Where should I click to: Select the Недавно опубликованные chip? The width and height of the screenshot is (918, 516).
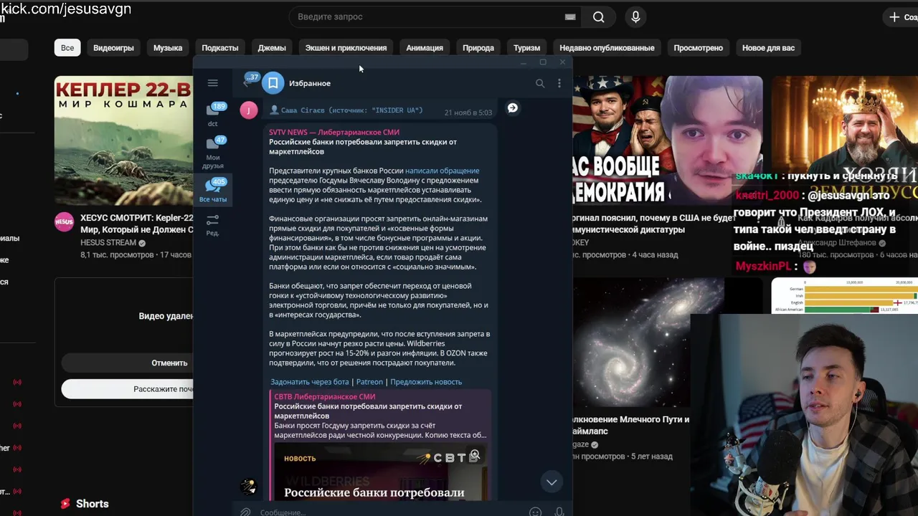[607, 48]
